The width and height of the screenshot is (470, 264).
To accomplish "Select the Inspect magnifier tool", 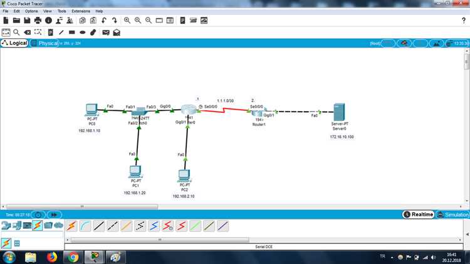I will pos(16,33).
